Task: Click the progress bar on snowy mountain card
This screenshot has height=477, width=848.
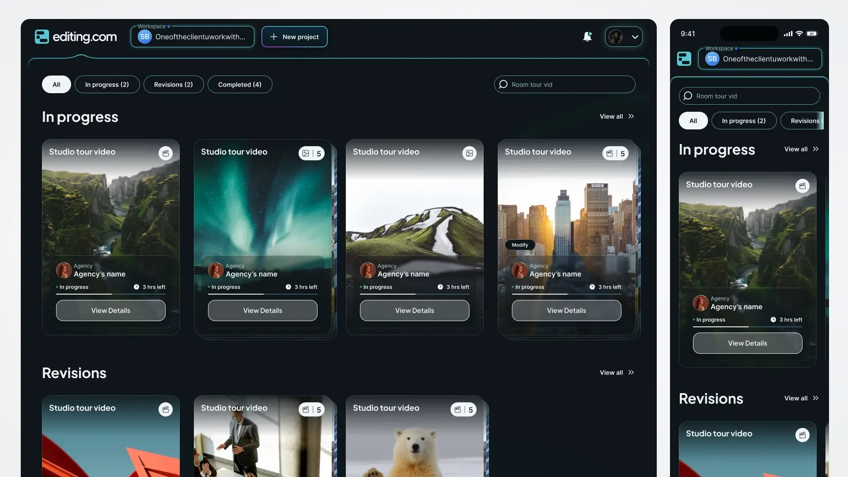Action: click(x=415, y=294)
